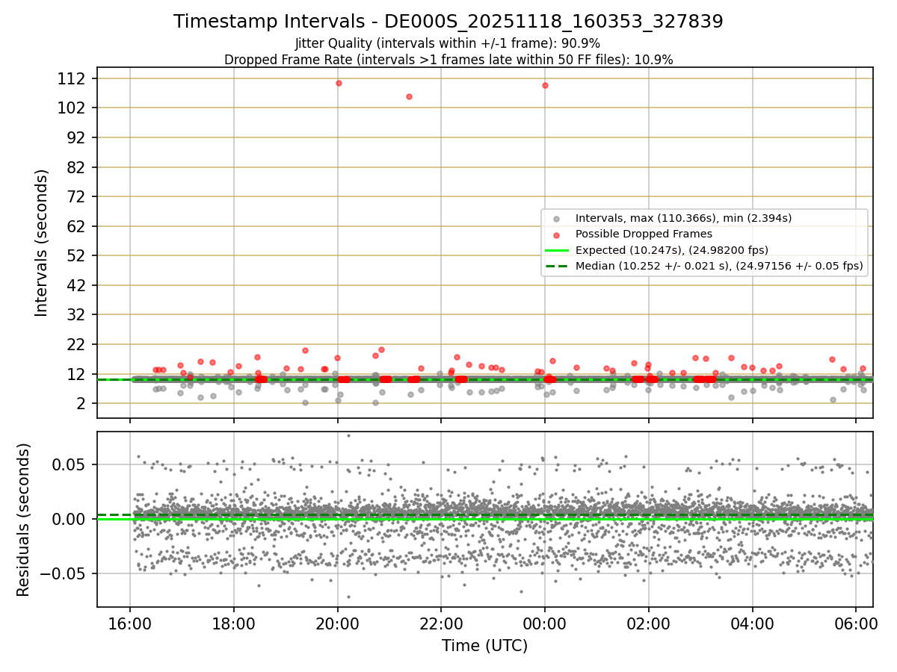Click the x-axis tick label '06:00'
The image size is (897, 672).
pyautogui.click(x=855, y=623)
